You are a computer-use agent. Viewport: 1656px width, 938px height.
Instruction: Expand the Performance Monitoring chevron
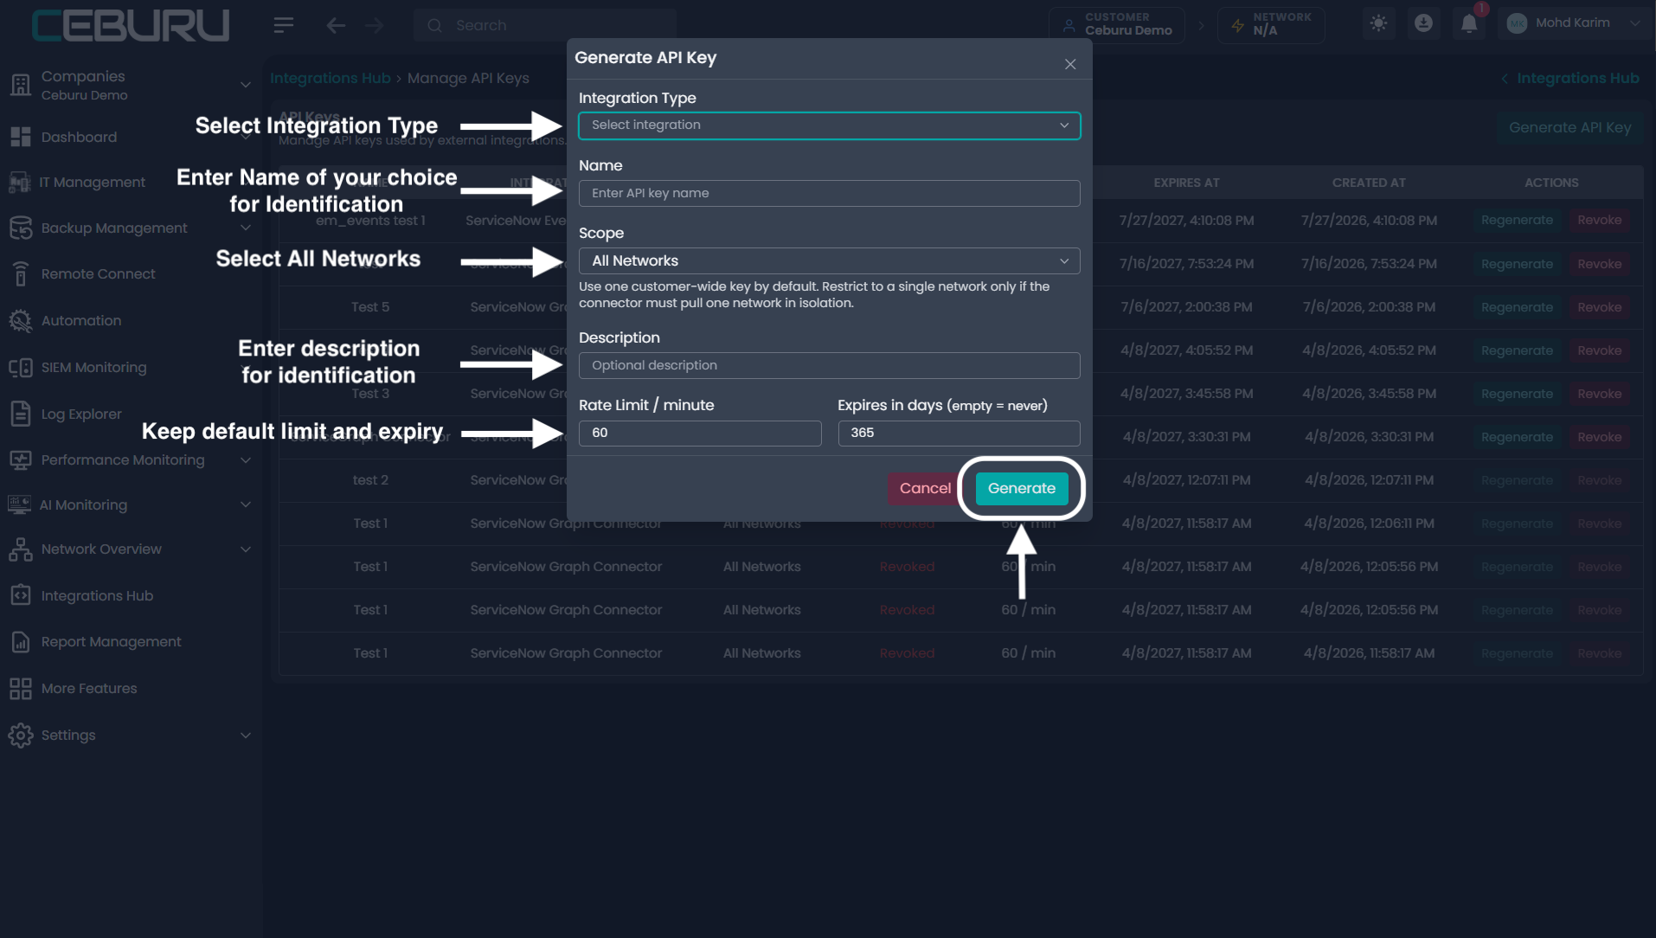246,459
